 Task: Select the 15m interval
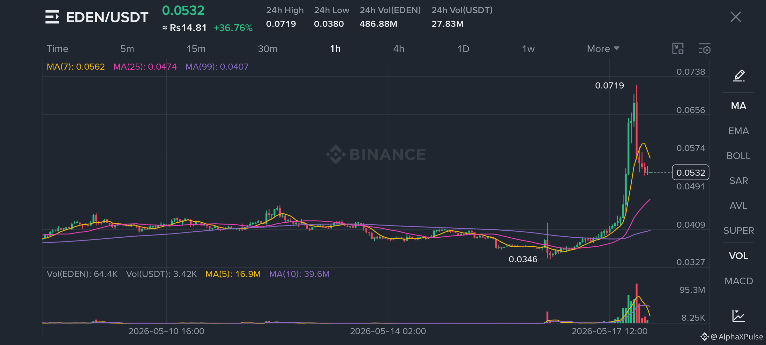click(x=196, y=49)
